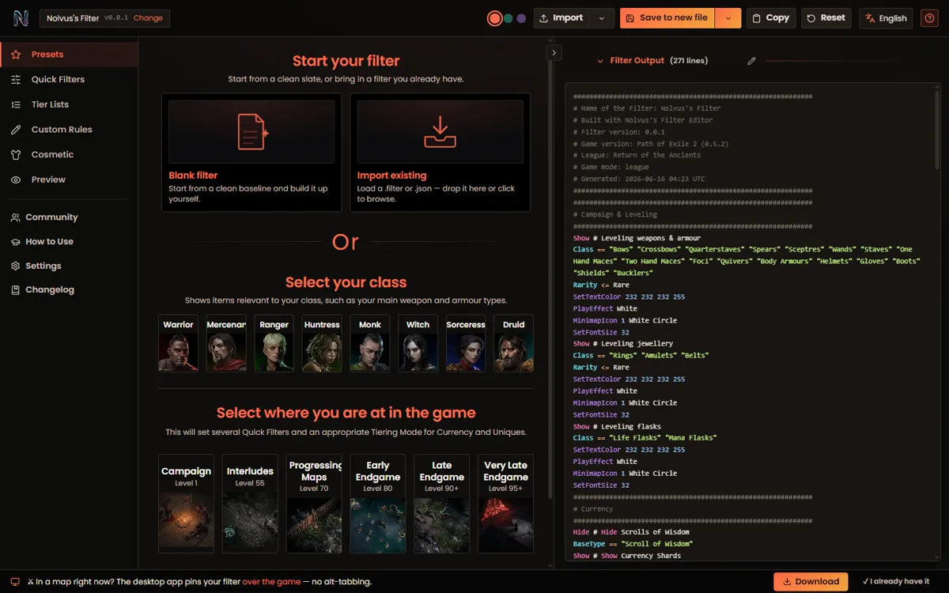Click the center panel vertical scrollbar
Image resolution: width=949 pixels, height=593 pixels.
click(550, 281)
